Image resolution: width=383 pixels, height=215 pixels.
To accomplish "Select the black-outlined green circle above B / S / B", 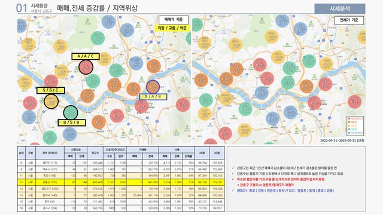I will pyautogui.click(x=71, y=113).
